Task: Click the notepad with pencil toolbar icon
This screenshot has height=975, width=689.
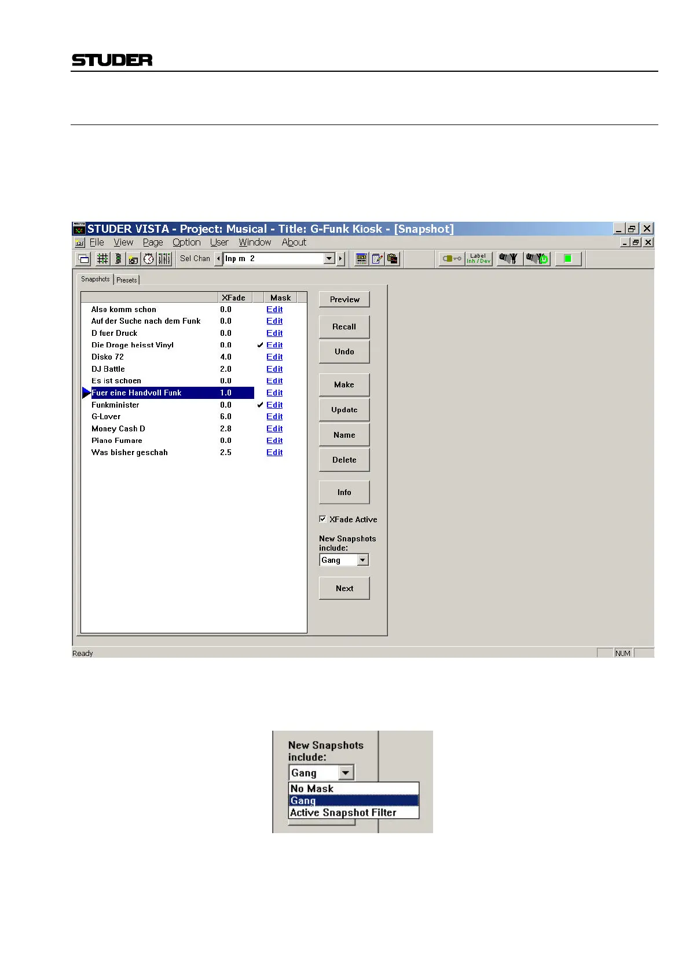Action: (x=377, y=259)
